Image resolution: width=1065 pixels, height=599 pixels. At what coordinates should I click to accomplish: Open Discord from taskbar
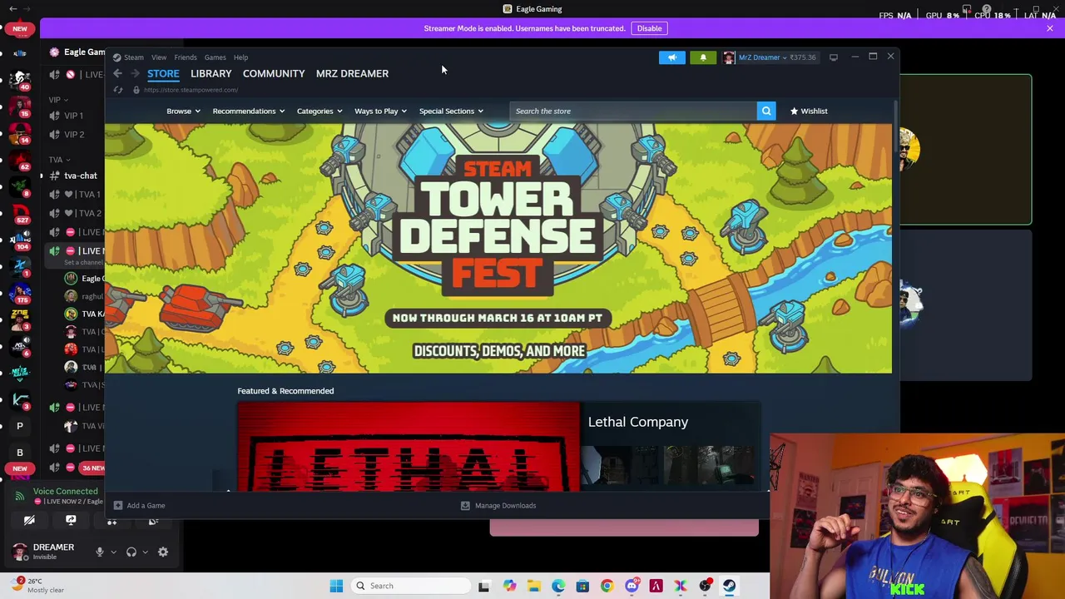click(632, 586)
